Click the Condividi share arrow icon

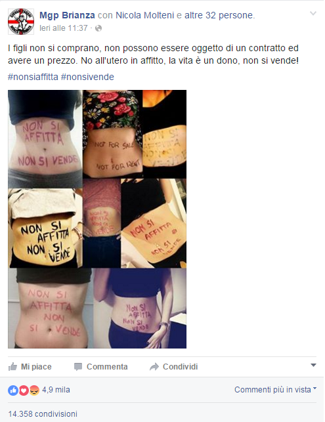pyautogui.click(x=154, y=367)
